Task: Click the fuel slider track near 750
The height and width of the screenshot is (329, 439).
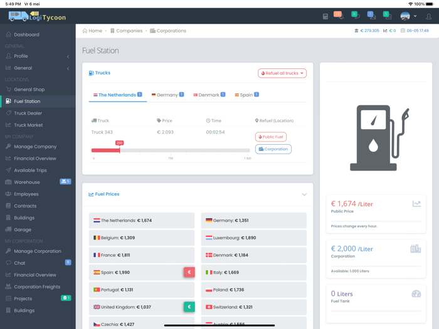Action: tap(171, 150)
